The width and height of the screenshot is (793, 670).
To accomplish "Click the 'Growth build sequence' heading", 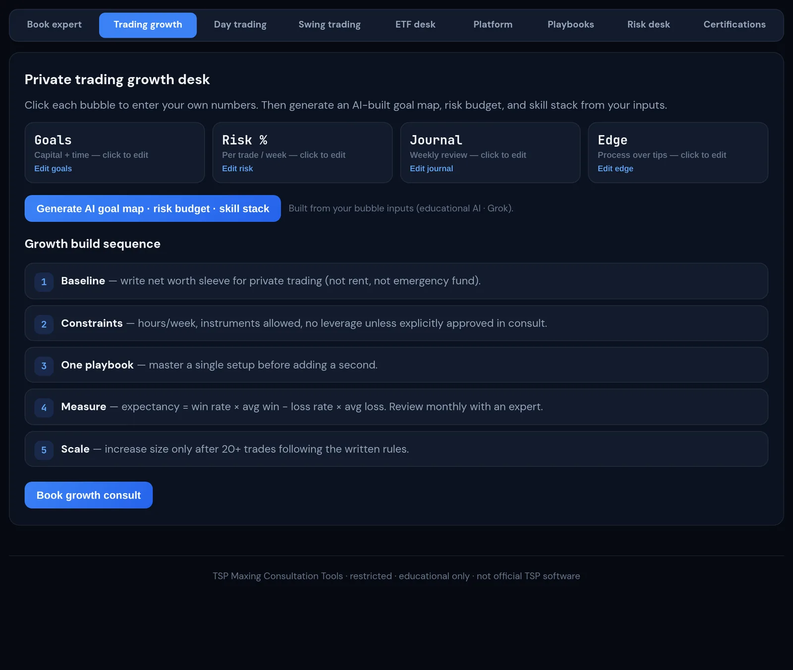I will click(x=93, y=244).
